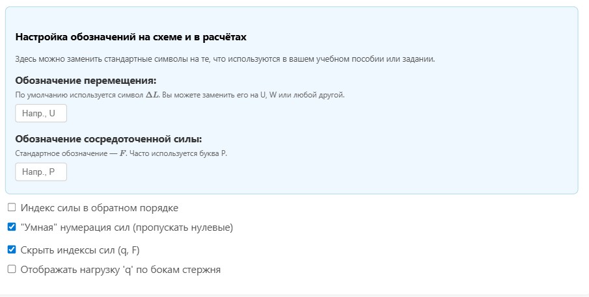Viewport: 589px width, 297px height.
Task: Disable the "Умная" нумерация сил checkbox
Action: click(x=12, y=227)
